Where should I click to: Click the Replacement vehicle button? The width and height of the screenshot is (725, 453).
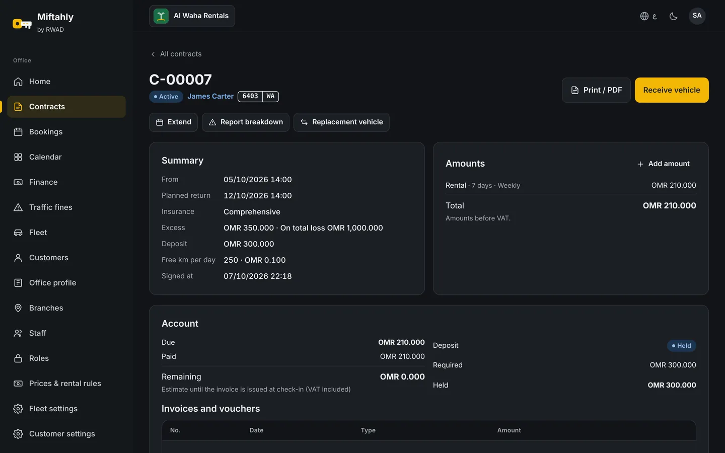(341, 122)
